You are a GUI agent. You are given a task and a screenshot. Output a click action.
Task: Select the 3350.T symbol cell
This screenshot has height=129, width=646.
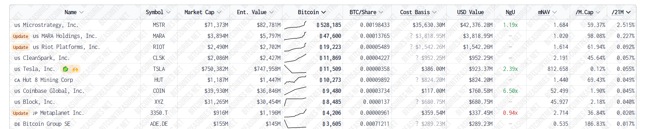159,113
